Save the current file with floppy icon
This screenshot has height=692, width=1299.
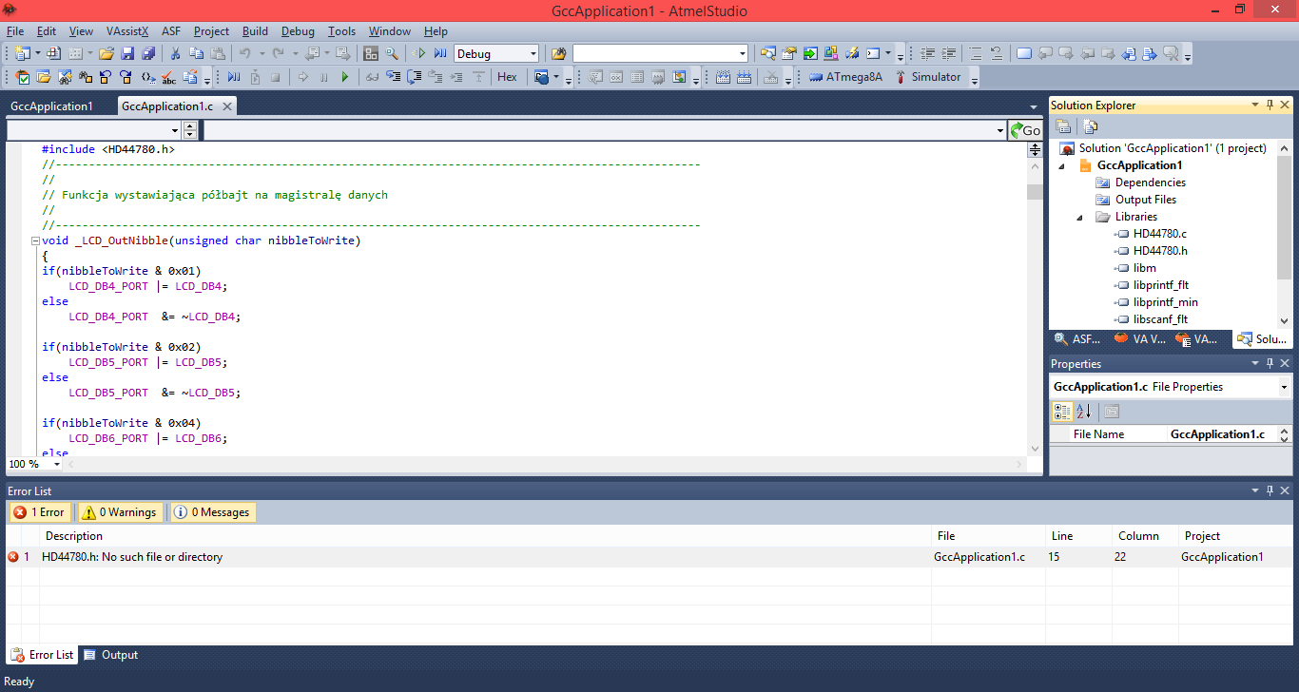pos(127,53)
